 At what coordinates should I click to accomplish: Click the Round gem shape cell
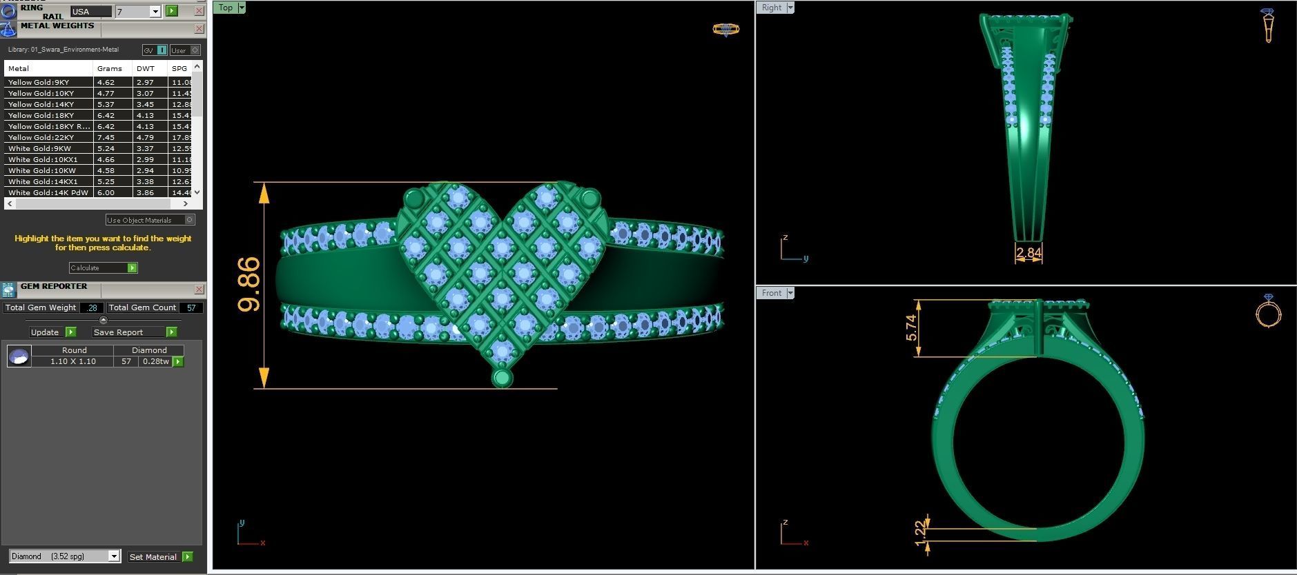(x=74, y=350)
